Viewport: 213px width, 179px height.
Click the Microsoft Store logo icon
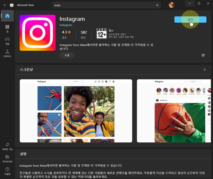point(12,5)
